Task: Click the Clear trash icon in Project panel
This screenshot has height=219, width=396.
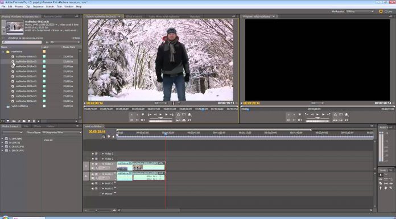Action: coord(34,121)
